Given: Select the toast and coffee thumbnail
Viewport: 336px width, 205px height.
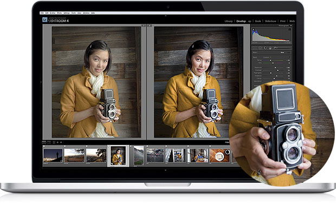Looking at the screenshot, I should [219, 155].
